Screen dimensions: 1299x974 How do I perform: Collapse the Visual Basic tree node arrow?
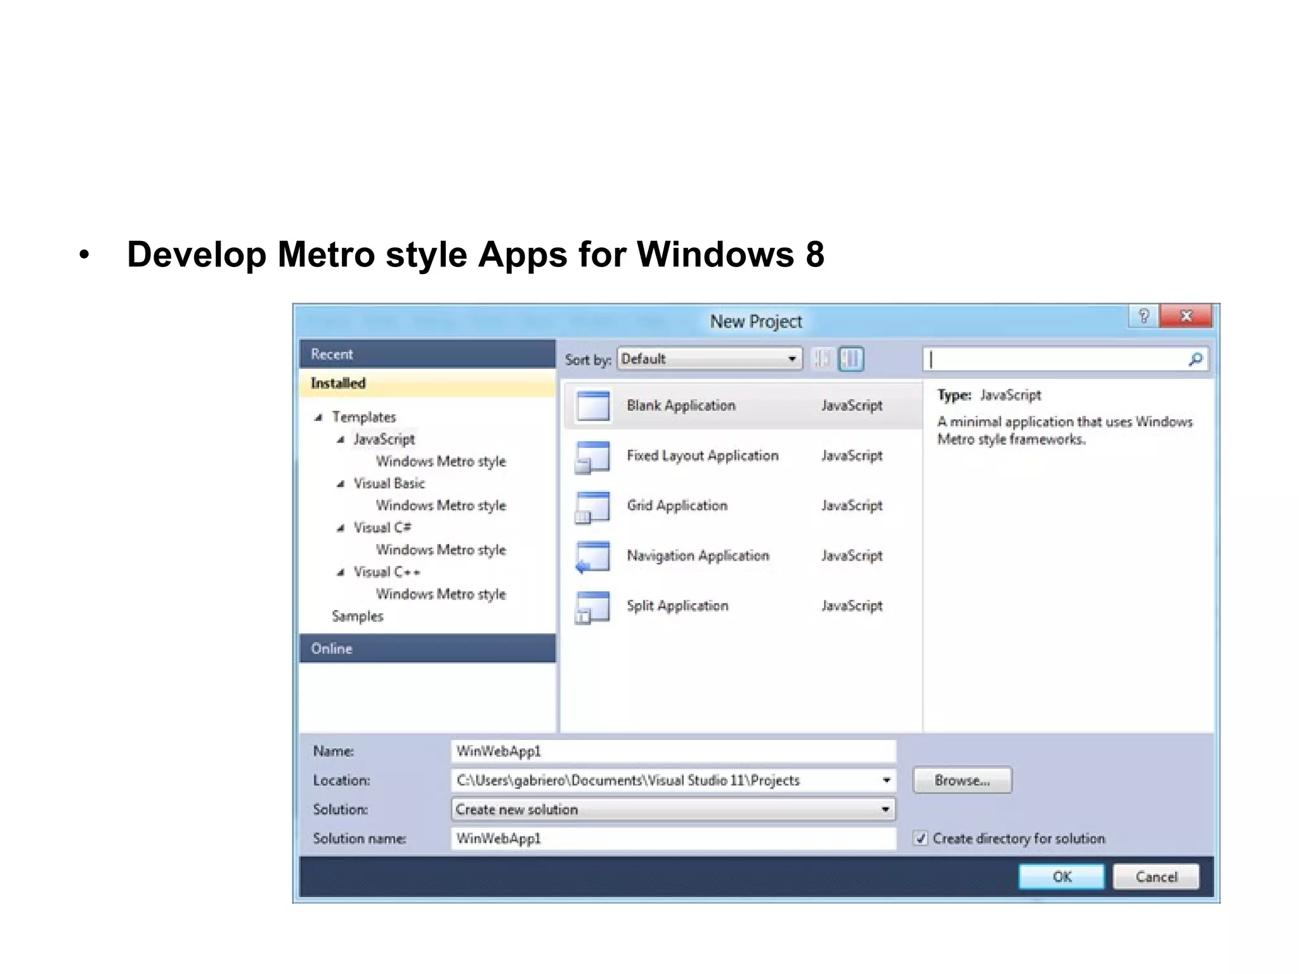pyautogui.click(x=341, y=484)
